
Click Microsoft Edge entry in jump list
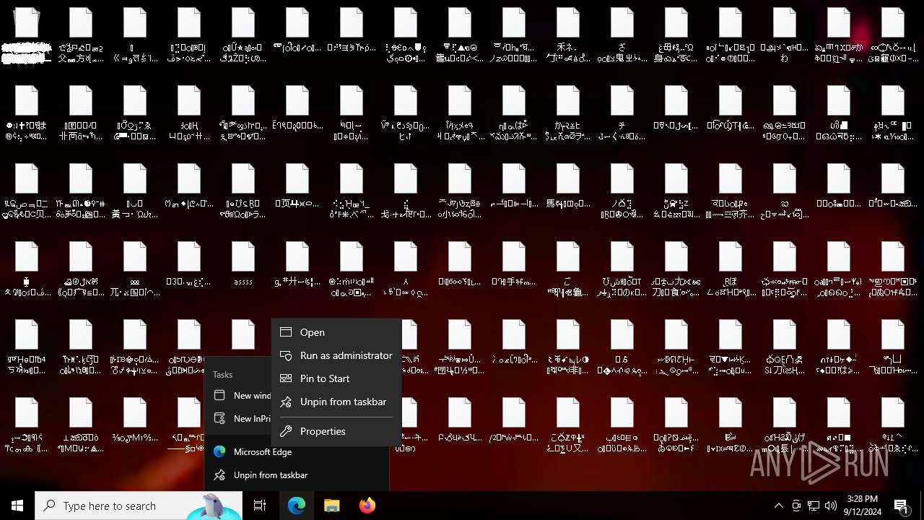click(x=297, y=452)
